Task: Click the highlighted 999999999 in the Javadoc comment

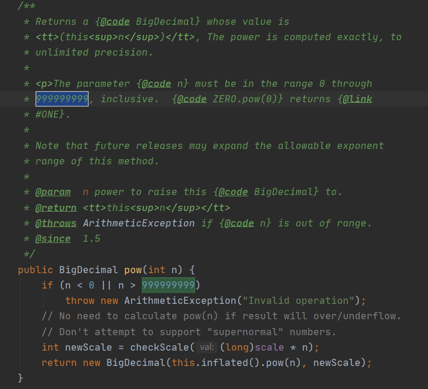Action: (x=62, y=99)
